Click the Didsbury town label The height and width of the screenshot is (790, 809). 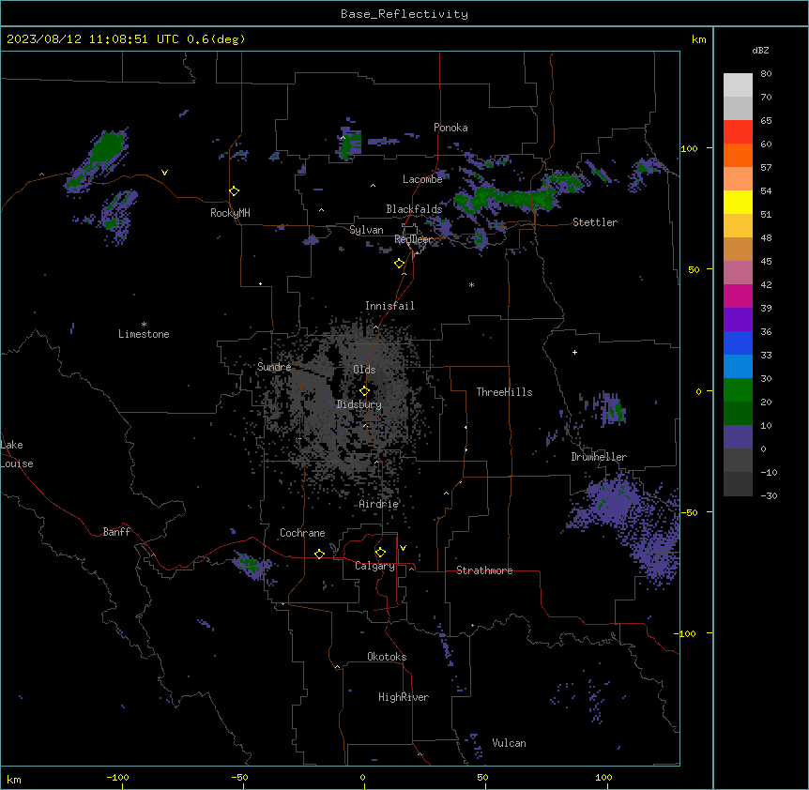[359, 404]
